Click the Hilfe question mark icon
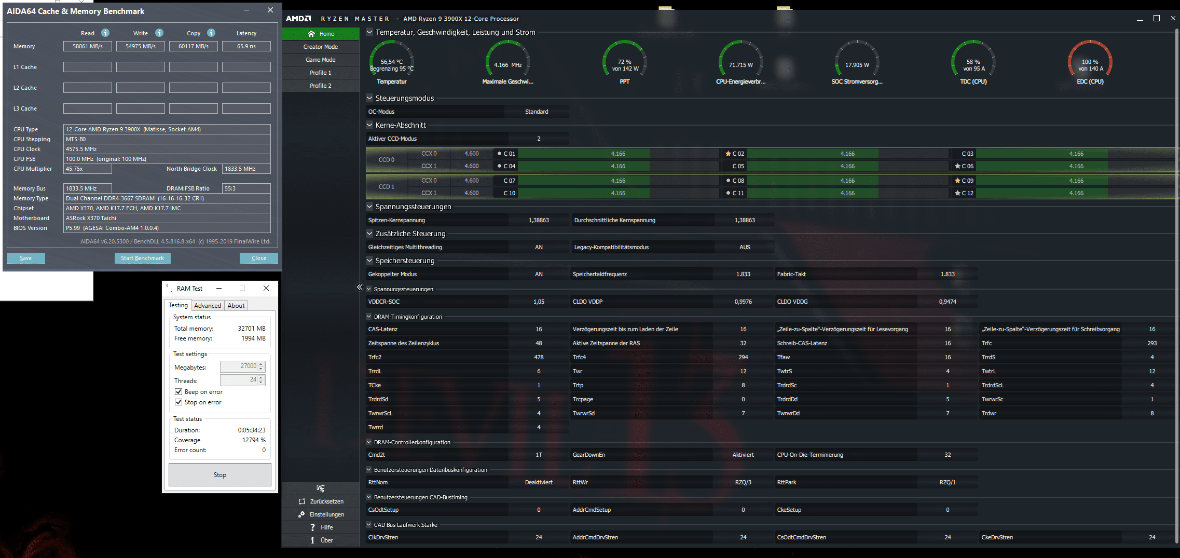Image resolution: width=1180 pixels, height=558 pixels. coord(312,527)
